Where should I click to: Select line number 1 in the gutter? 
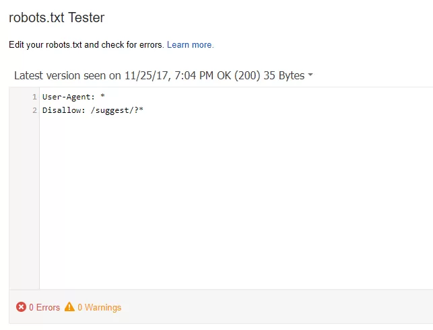(x=34, y=97)
